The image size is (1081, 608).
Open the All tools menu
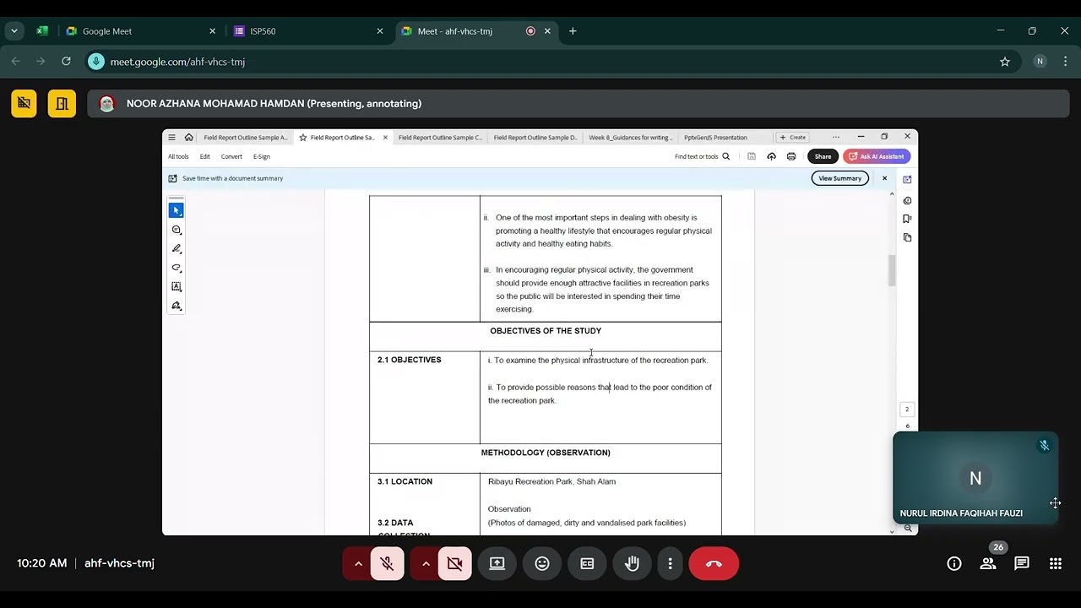pos(178,156)
